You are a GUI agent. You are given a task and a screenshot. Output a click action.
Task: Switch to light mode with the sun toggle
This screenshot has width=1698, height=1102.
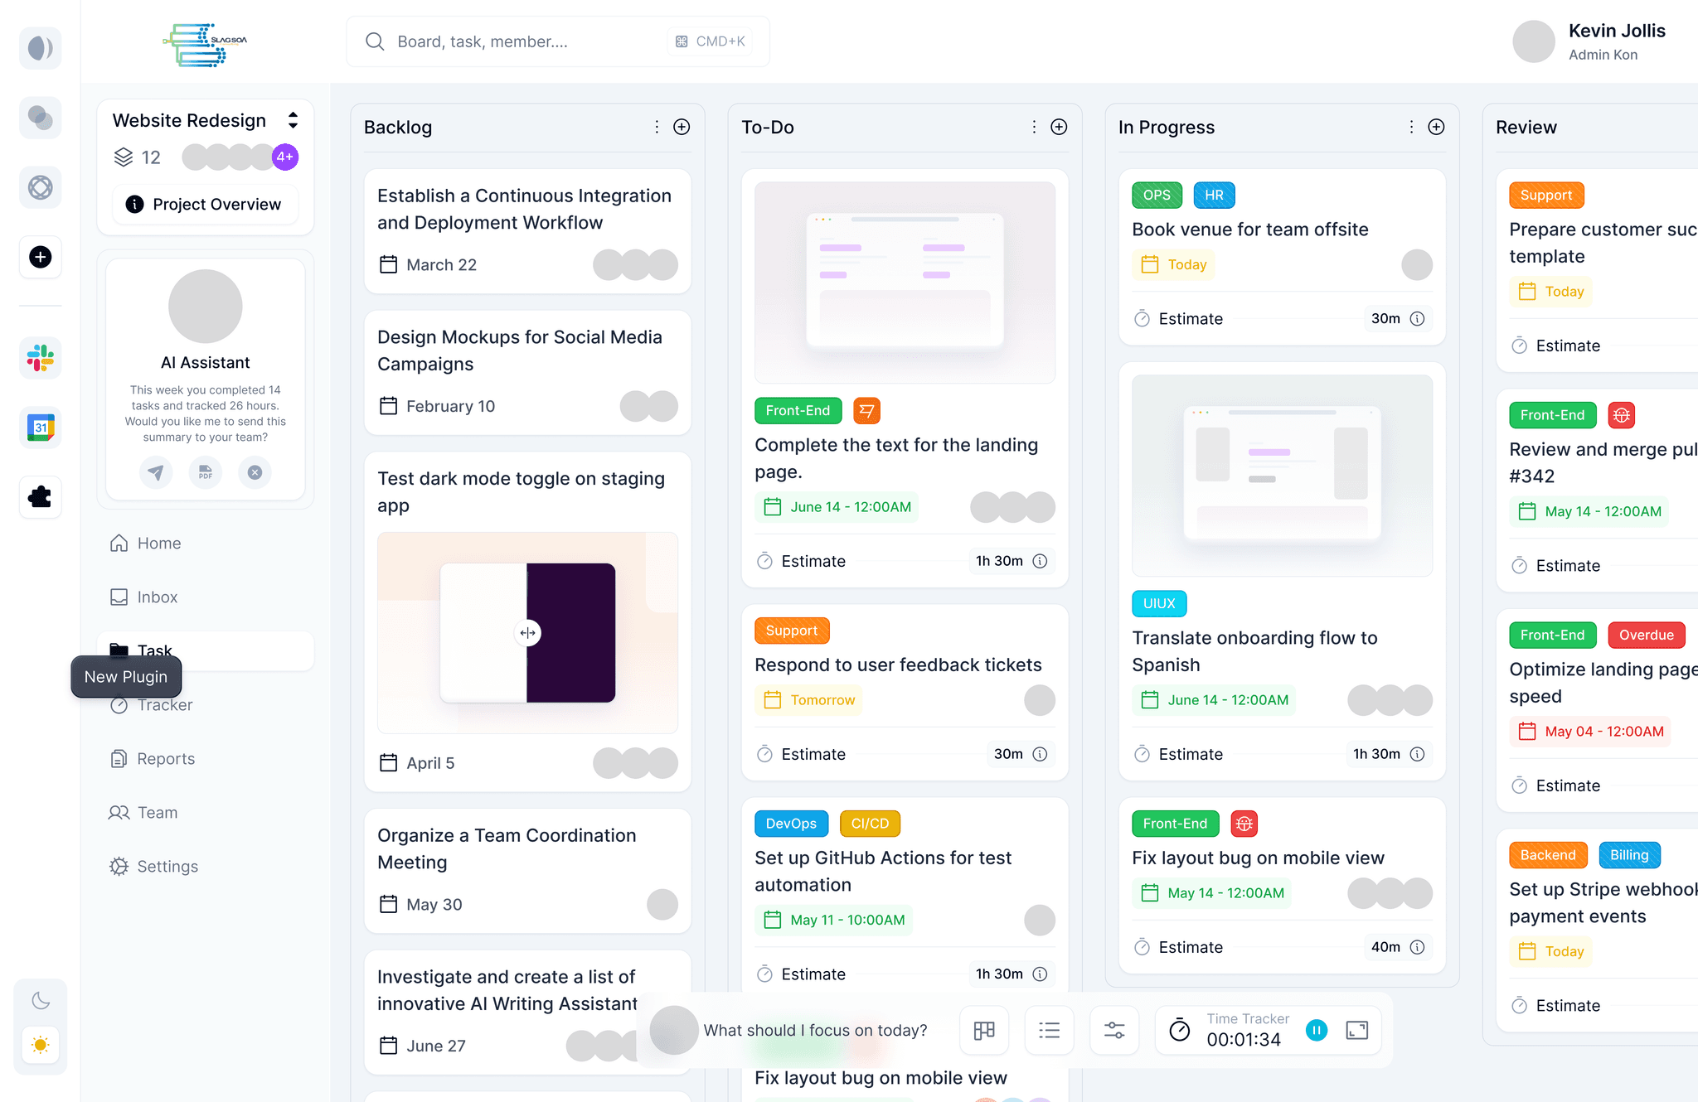pyautogui.click(x=39, y=1046)
